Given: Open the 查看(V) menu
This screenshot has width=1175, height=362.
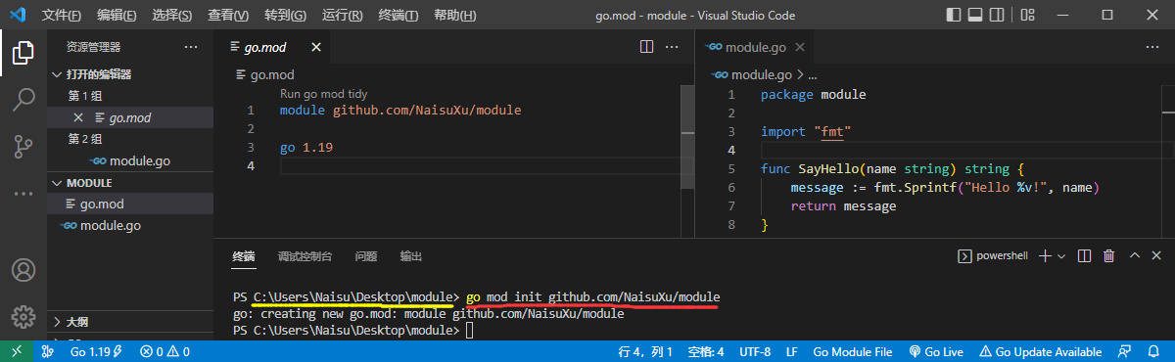Looking at the screenshot, I should [228, 16].
